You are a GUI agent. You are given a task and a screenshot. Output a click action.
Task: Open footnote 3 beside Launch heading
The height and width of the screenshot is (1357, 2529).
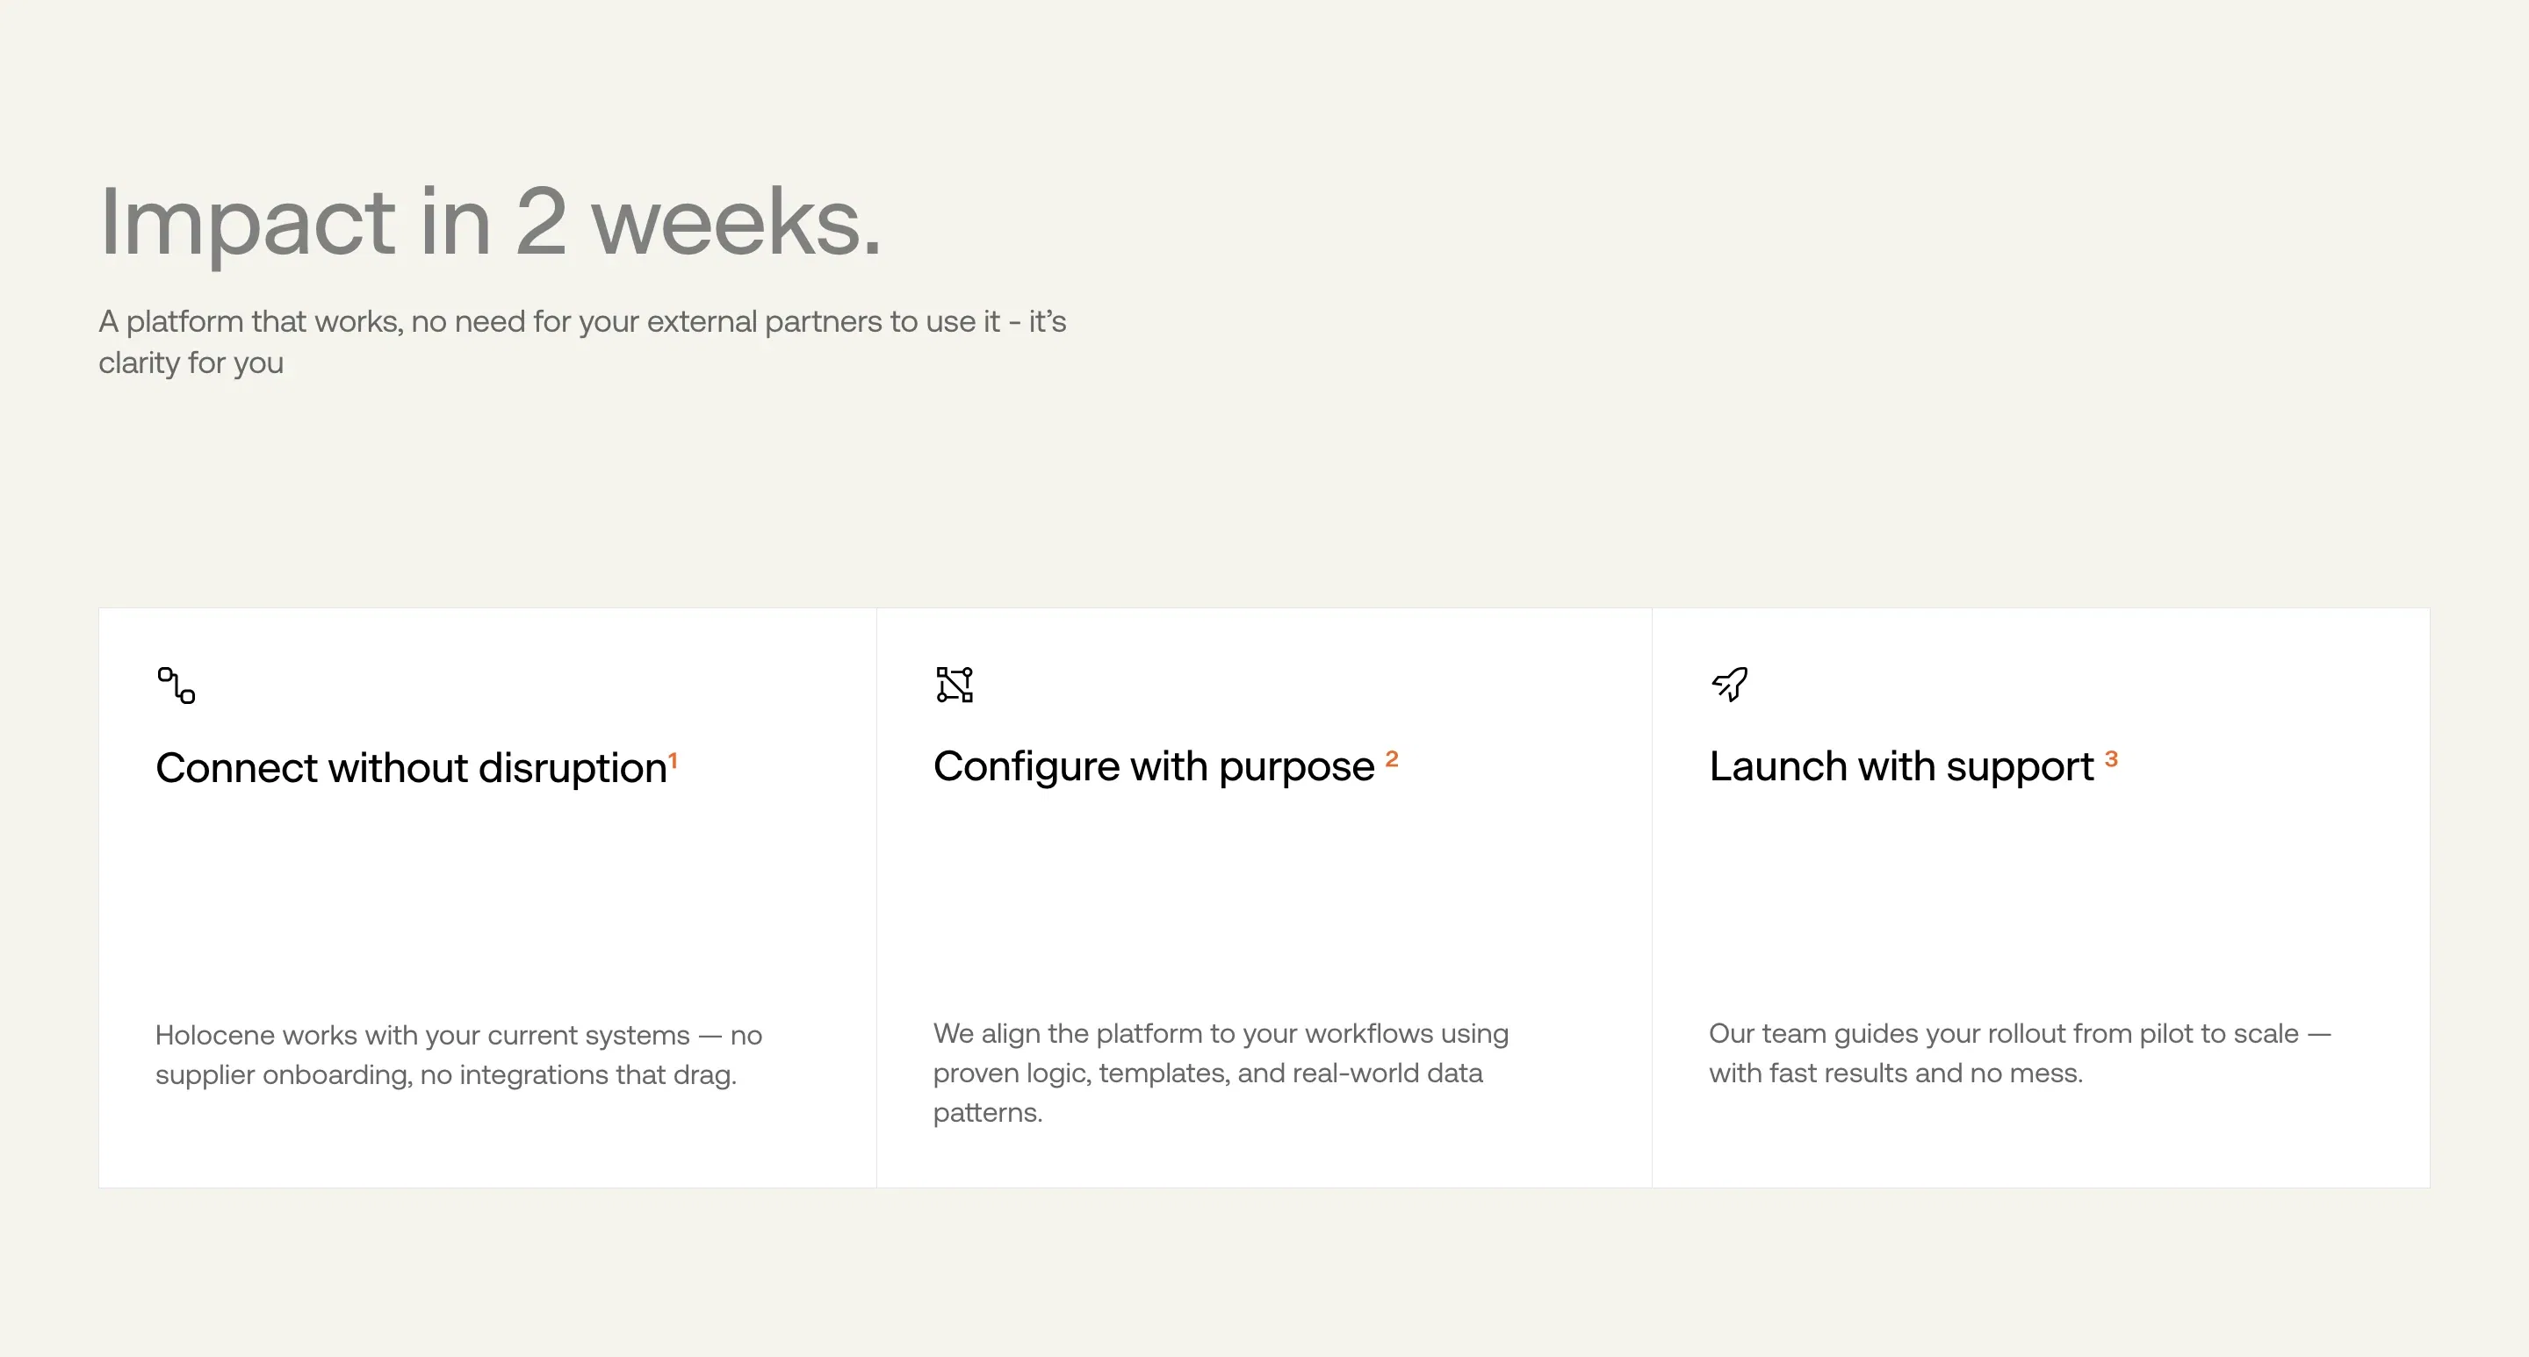point(2111,758)
